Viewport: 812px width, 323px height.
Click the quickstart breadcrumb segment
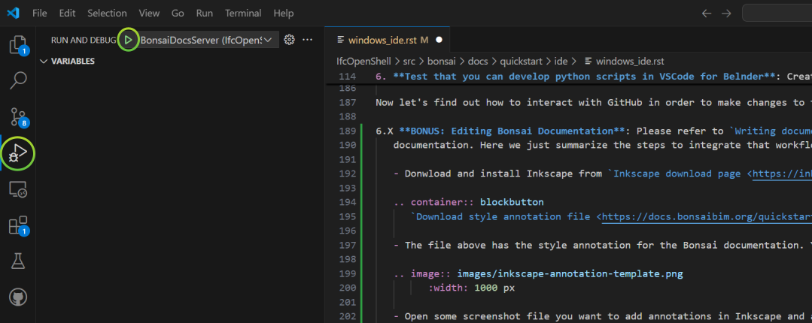[519, 61]
